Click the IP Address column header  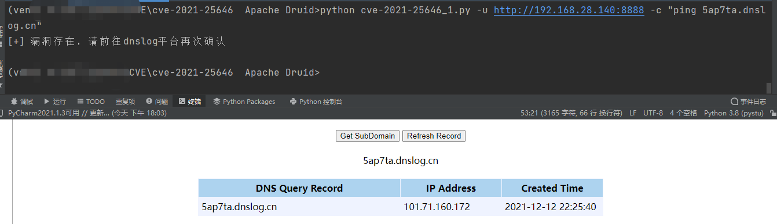[x=451, y=188]
